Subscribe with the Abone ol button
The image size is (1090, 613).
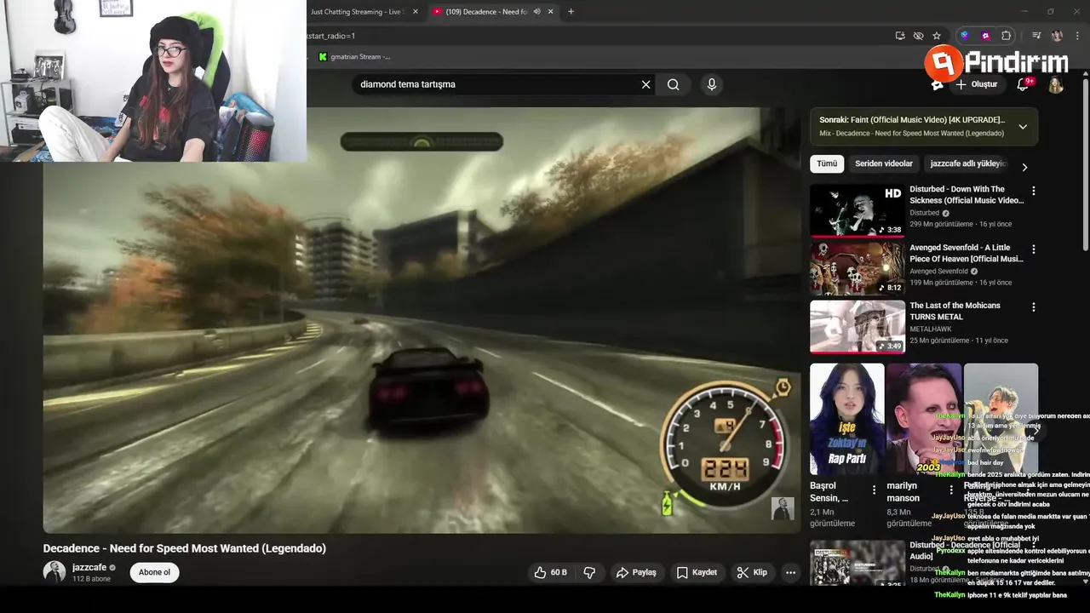(x=154, y=572)
